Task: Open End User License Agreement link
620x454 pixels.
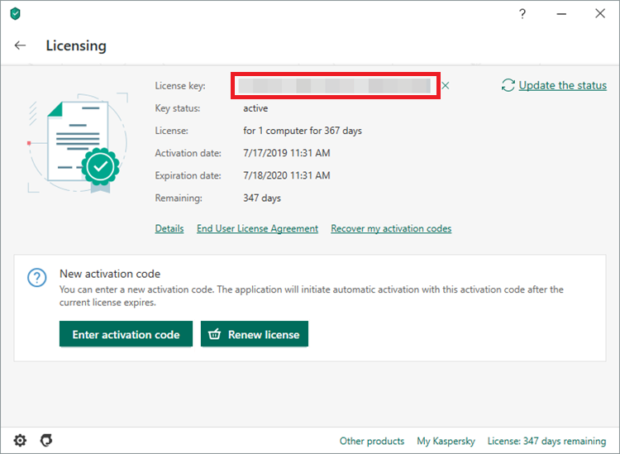Action: (x=257, y=228)
